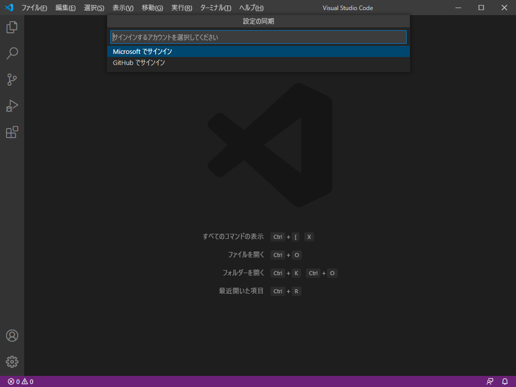This screenshot has height=387, width=516.
Task: Open the Extensions view icon
Action: tap(12, 132)
